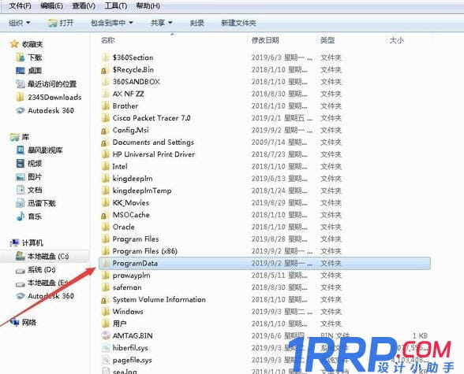Click the 新建文件夹 button
Screen dimensions: 464x374
[x=238, y=23]
